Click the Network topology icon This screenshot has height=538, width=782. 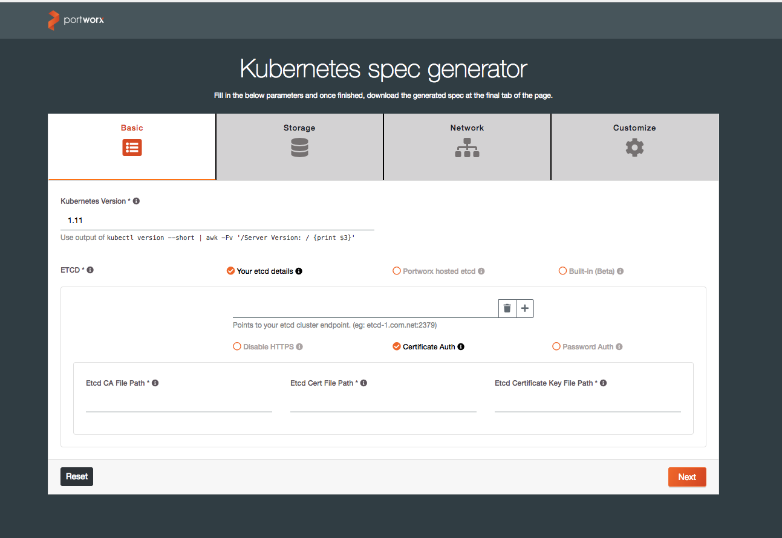point(467,147)
